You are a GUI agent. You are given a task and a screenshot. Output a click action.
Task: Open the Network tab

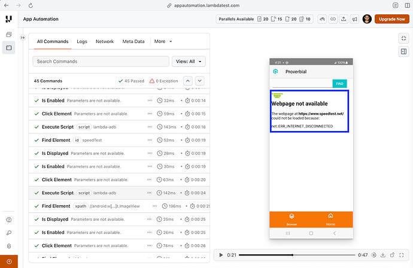pyautogui.click(x=105, y=42)
